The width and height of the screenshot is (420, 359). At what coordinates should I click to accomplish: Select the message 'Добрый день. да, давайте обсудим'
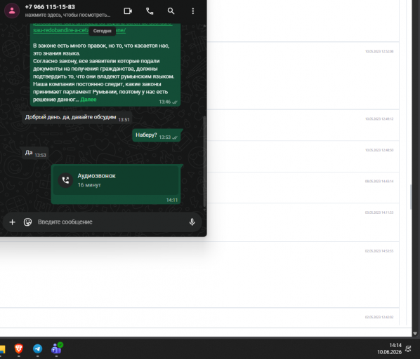coord(77,117)
